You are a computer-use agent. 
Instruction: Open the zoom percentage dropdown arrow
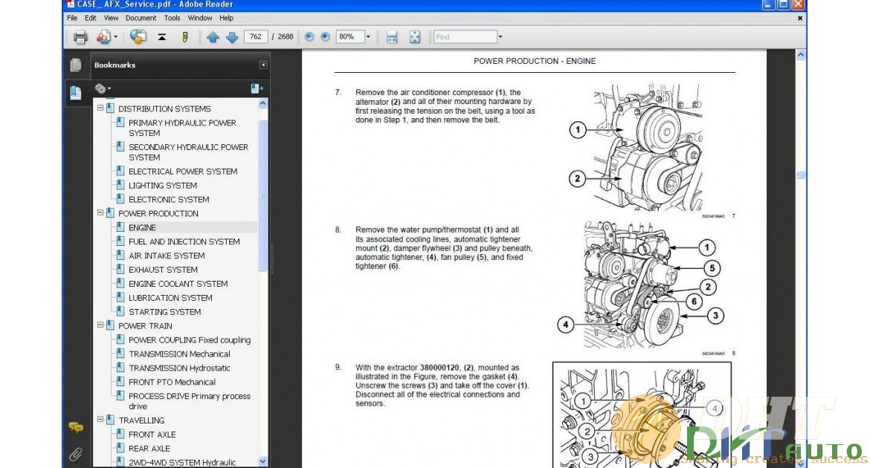coord(368,36)
